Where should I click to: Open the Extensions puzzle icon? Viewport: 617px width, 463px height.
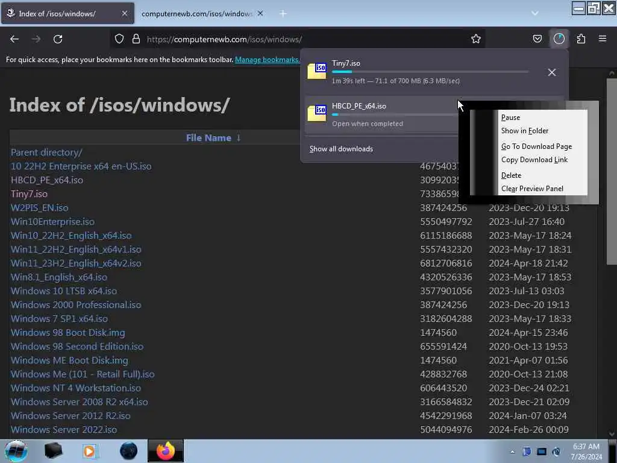pos(581,39)
